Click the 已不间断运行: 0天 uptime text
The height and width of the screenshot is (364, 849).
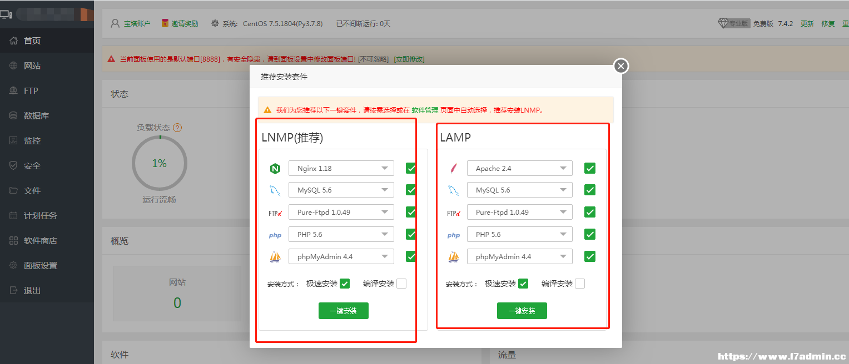point(364,23)
